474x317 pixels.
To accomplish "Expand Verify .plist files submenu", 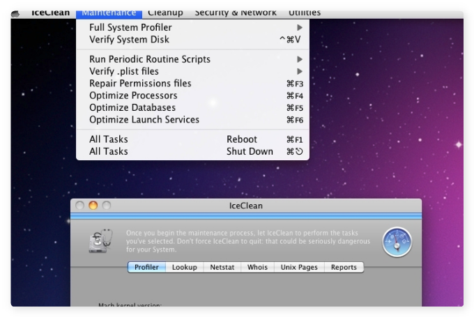I will [192, 71].
